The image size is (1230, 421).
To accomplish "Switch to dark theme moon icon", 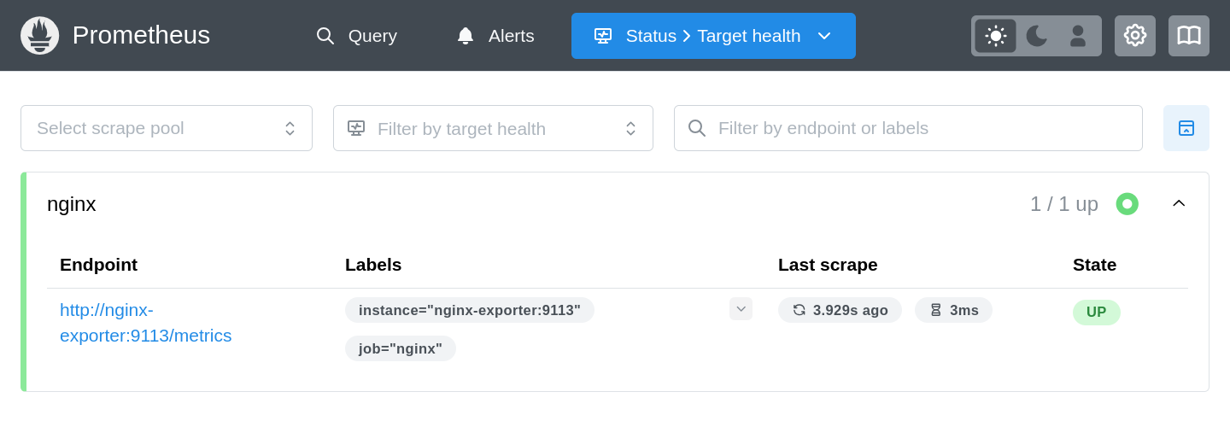I will (1037, 36).
